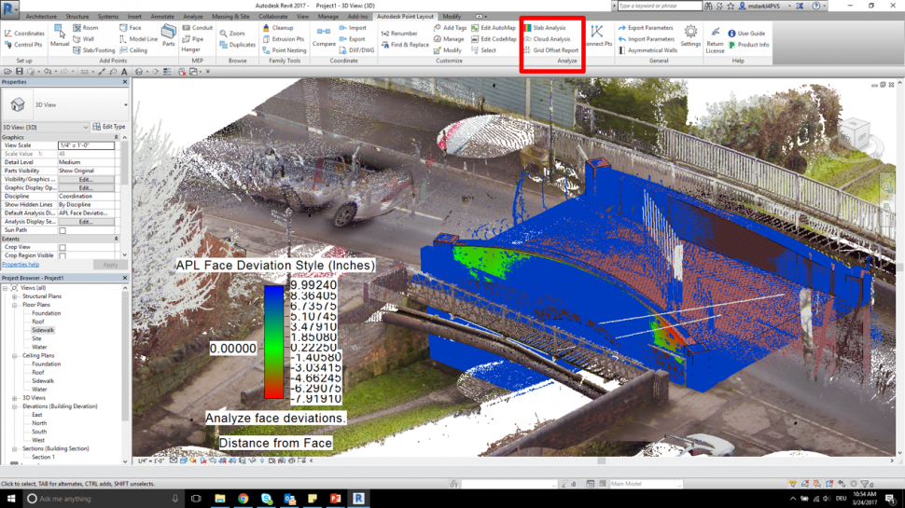Expand the Structural Plans tree node
Viewport: 905px width, 508px height.
click(14, 296)
